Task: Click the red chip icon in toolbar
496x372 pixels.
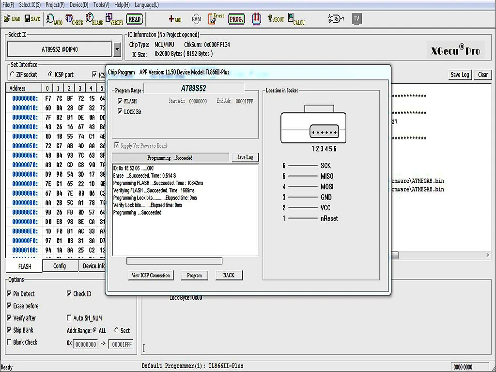Action: click(x=256, y=19)
